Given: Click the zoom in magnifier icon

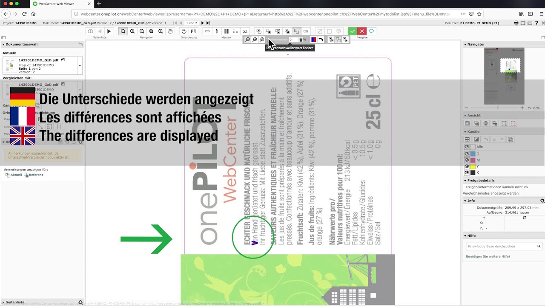Looking at the screenshot, I should (132, 31).
